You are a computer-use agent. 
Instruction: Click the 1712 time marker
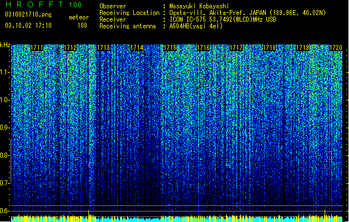point(70,48)
